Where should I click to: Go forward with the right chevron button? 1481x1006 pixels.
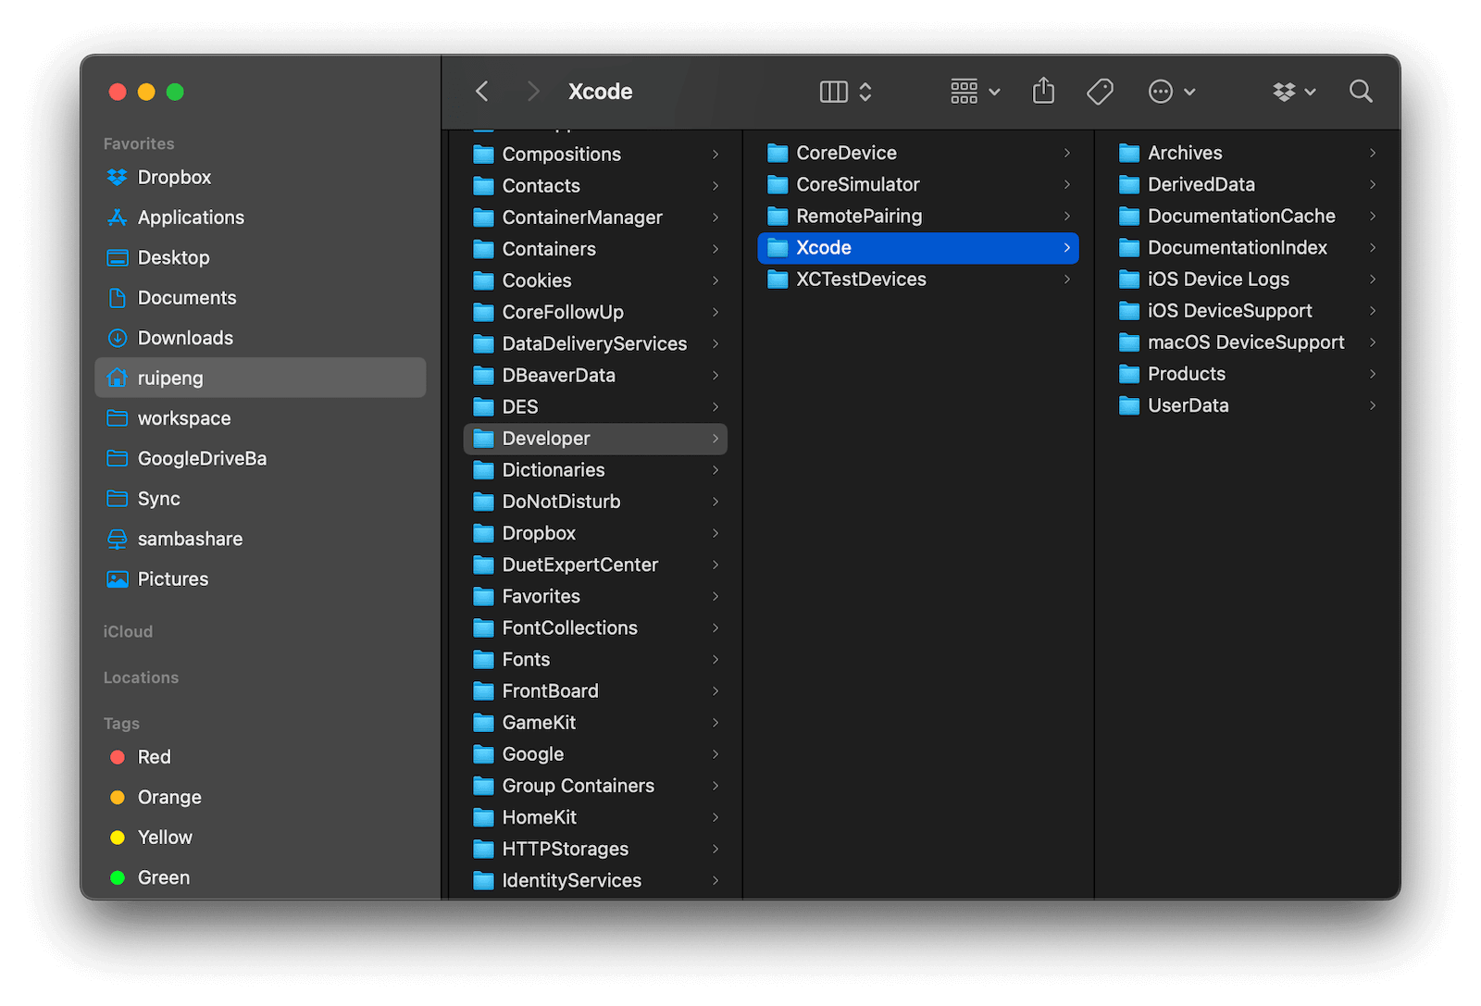[532, 91]
